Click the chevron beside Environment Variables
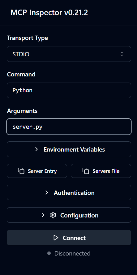Image resolution: width=137 pixels, height=275 pixels. click(x=36, y=149)
